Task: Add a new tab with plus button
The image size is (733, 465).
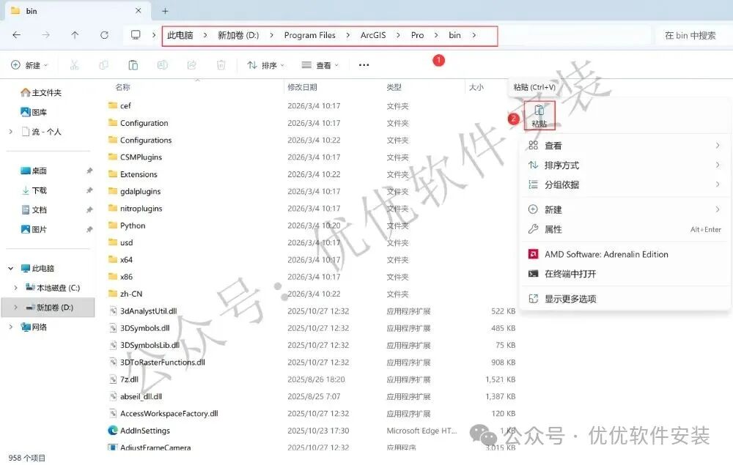Action: (x=165, y=11)
